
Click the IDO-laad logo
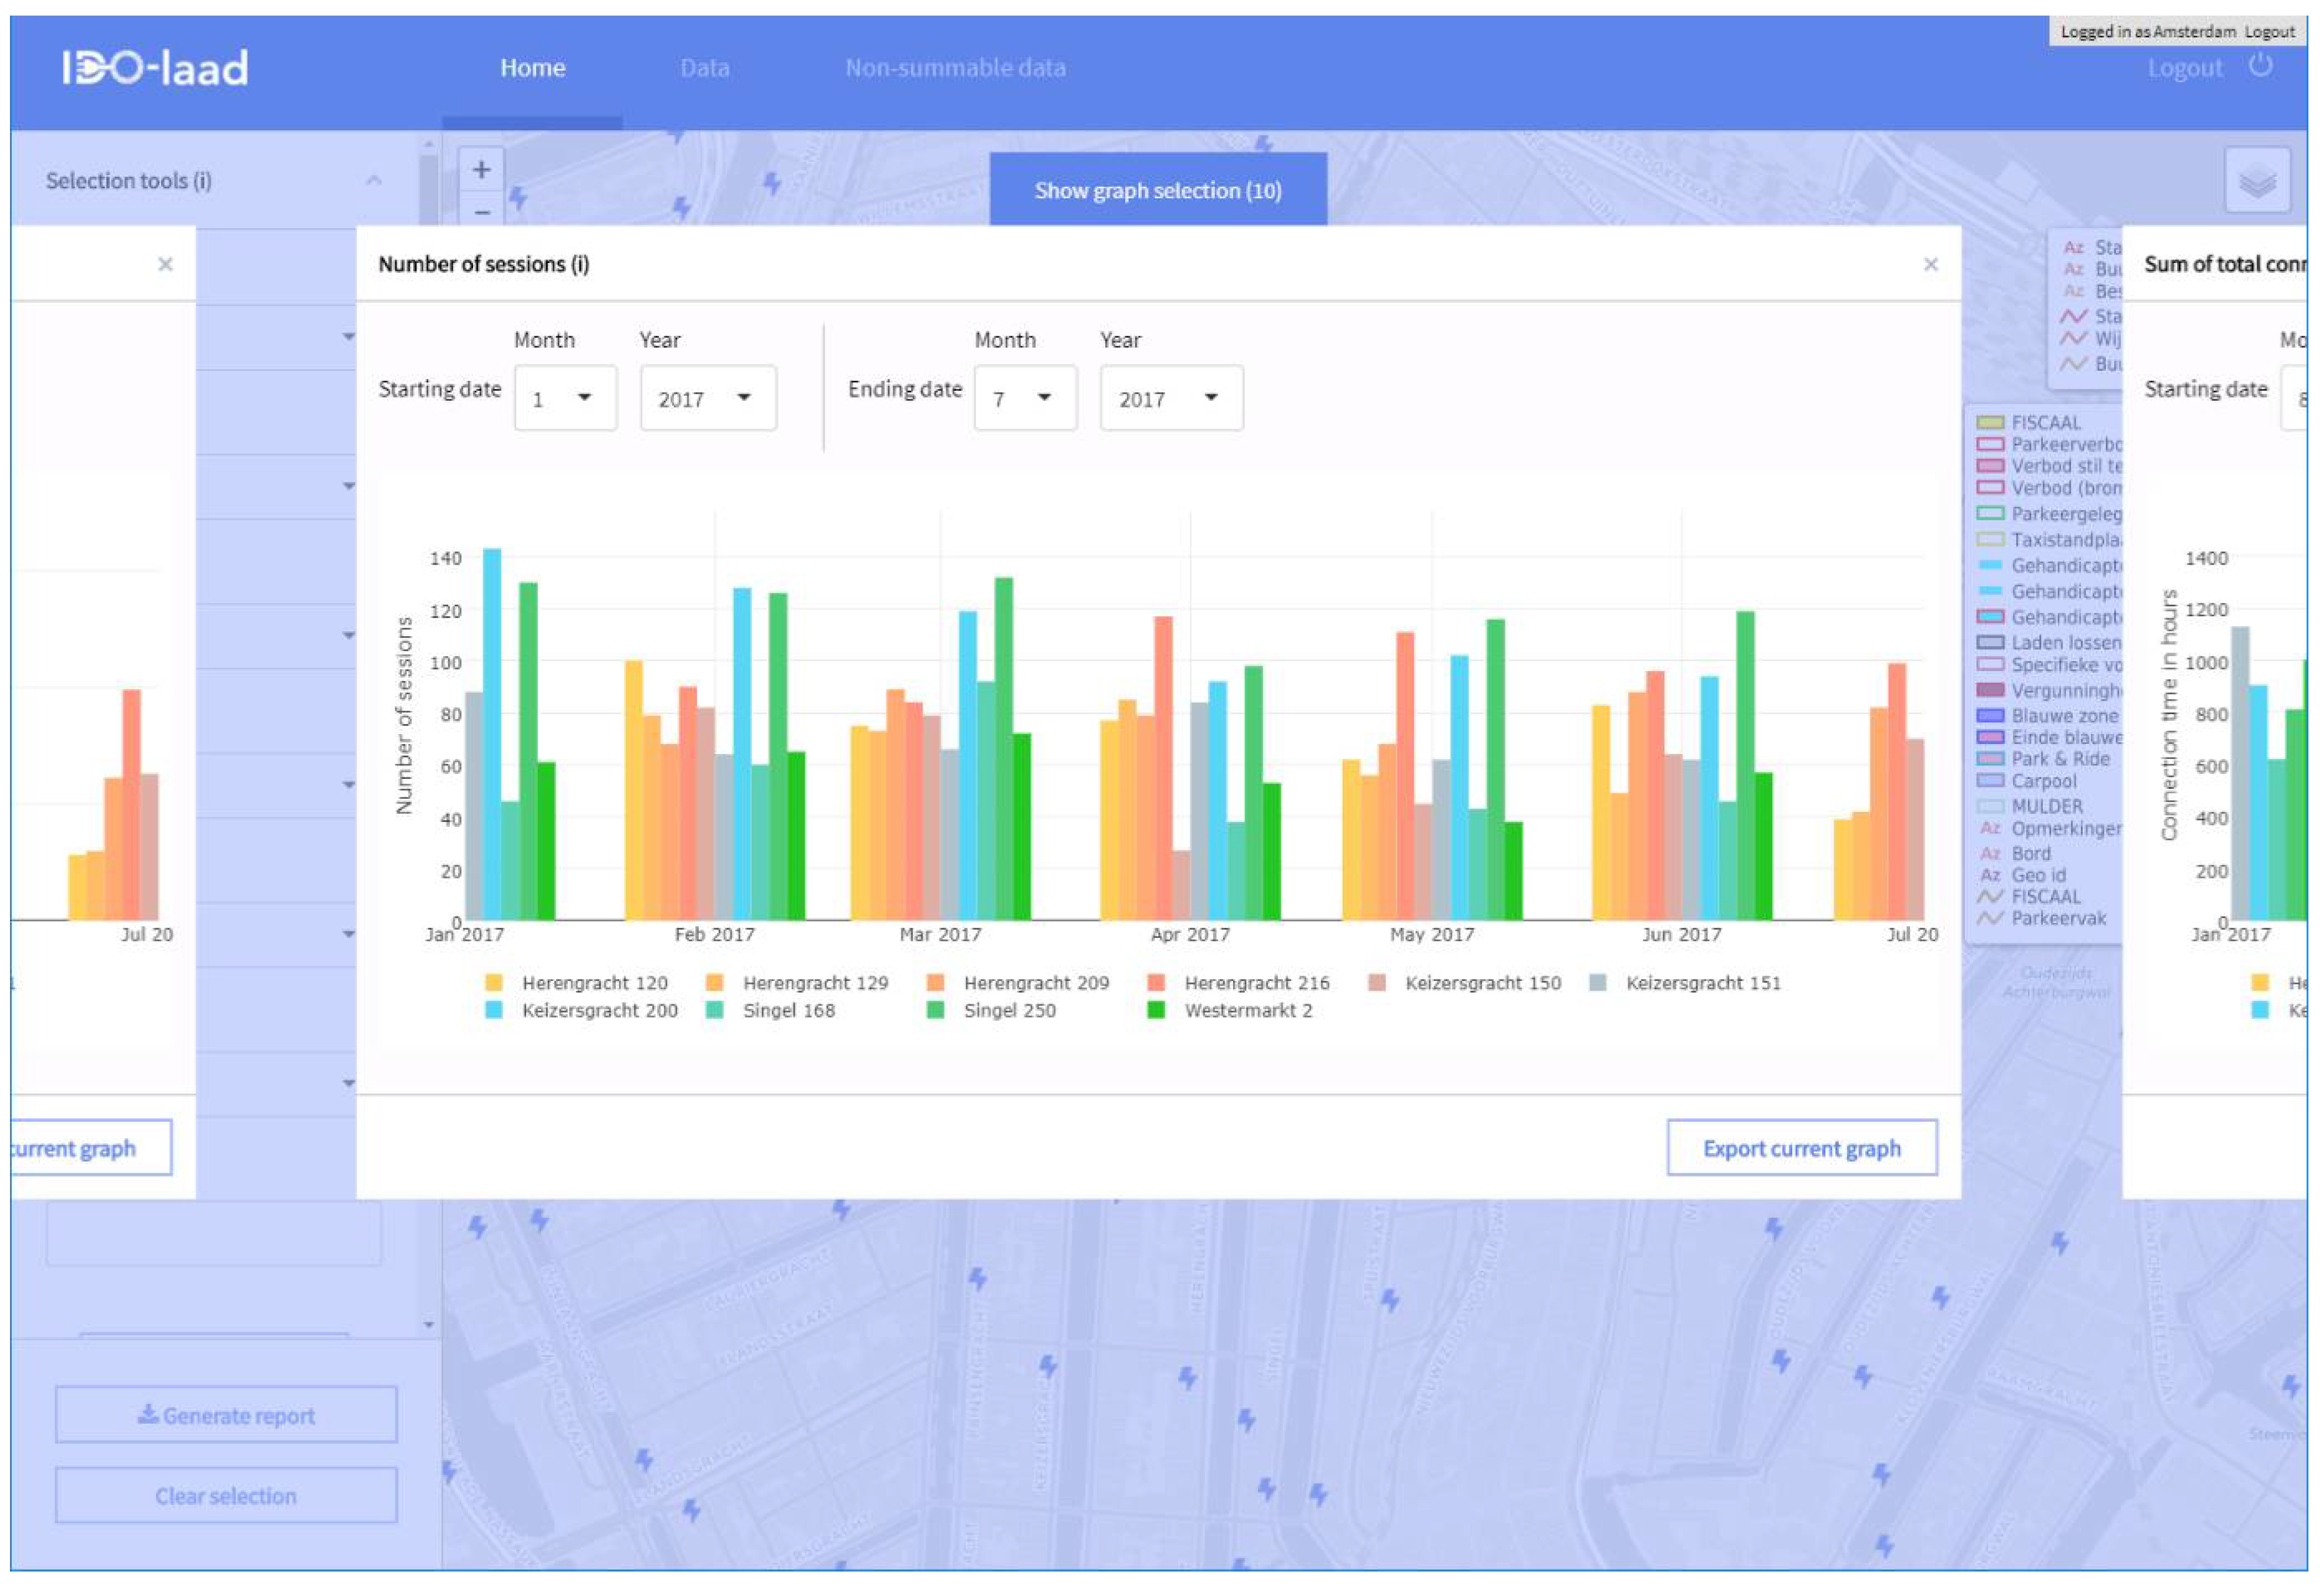click(155, 68)
